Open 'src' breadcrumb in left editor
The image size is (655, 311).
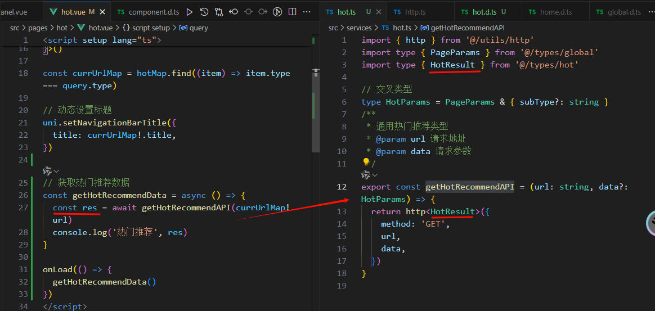pos(15,28)
